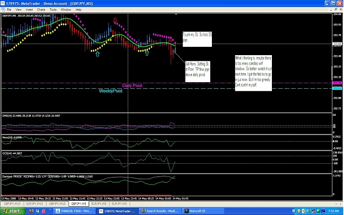Switch to the Warcraft III taskbar window

[203, 211]
